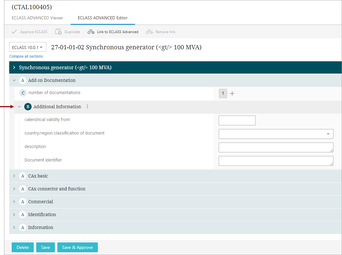Click the Save & Approve button
The height and width of the screenshot is (255, 342).
click(x=77, y=247)
